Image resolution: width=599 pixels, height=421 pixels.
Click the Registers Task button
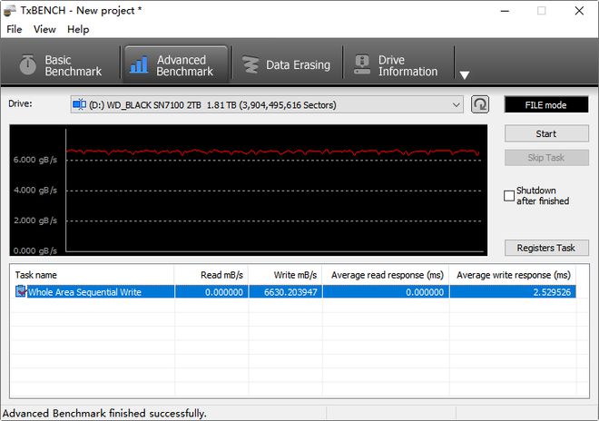point(546,248)
